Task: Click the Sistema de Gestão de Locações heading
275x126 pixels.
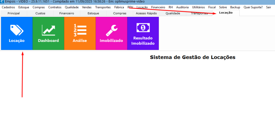Action: tap(193, 57)
